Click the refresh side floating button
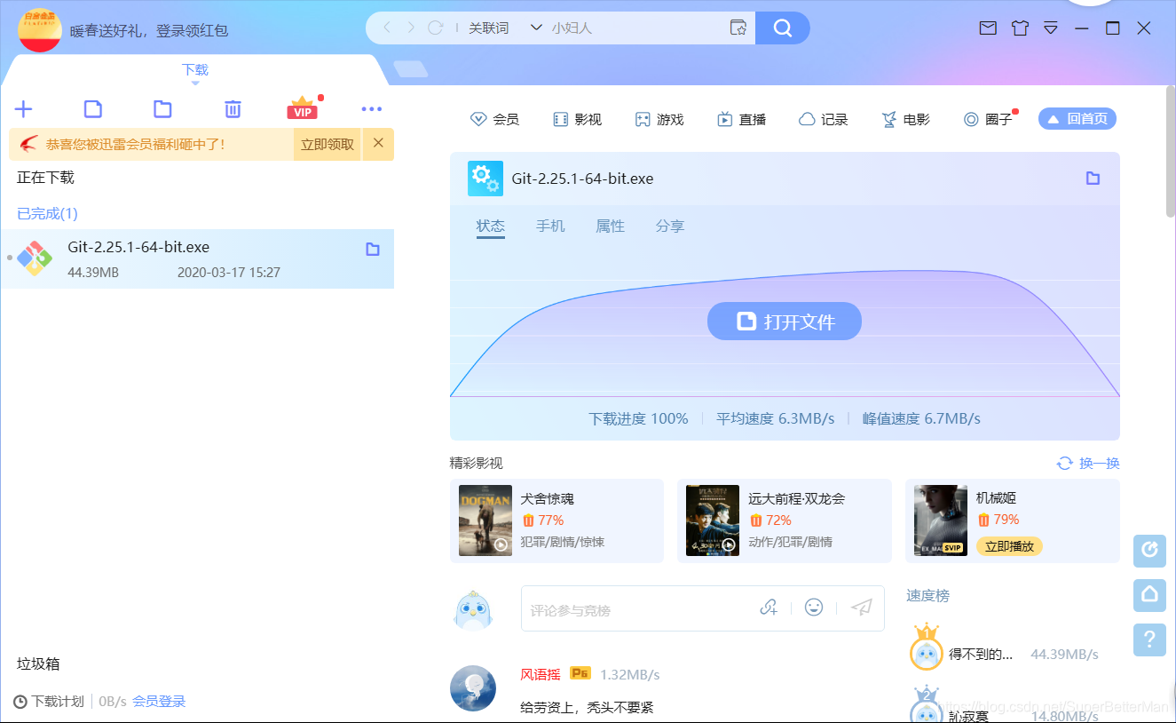This screenshot has height=723, width=1176. [x=1149, y=550]
